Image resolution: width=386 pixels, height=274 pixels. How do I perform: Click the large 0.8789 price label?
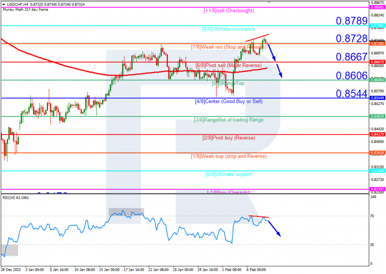pos(351,21)
